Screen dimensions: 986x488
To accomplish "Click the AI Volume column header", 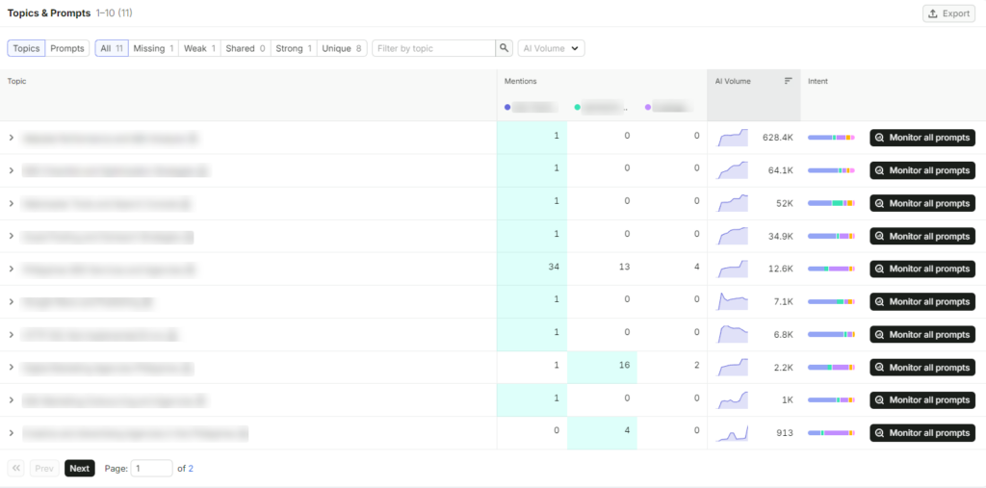I will coord(754,95).
